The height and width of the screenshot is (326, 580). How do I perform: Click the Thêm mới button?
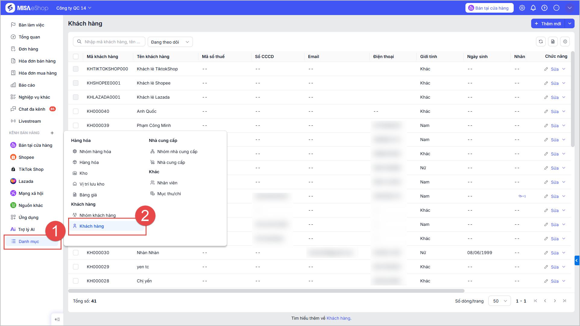pos(548,23)
